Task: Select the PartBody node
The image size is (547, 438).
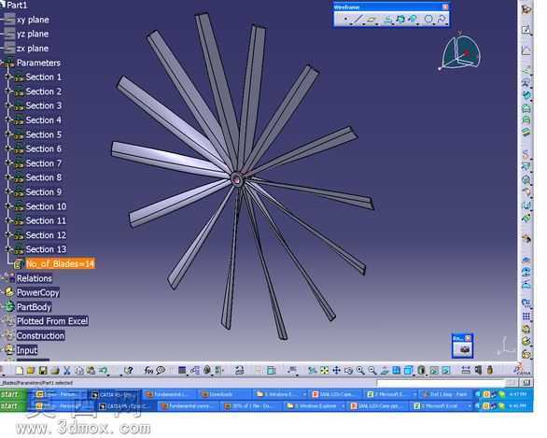Action: click(x=34, y=307)
